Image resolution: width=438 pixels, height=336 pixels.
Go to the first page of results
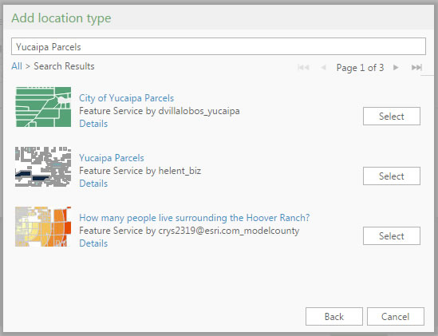point(303,67)
